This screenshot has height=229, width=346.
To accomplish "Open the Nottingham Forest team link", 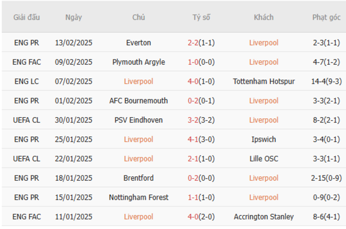I will click(x=138, y=197).
